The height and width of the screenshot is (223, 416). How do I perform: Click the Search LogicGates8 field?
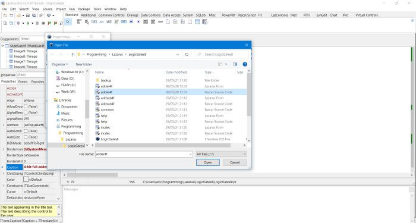tap(222, 55)
